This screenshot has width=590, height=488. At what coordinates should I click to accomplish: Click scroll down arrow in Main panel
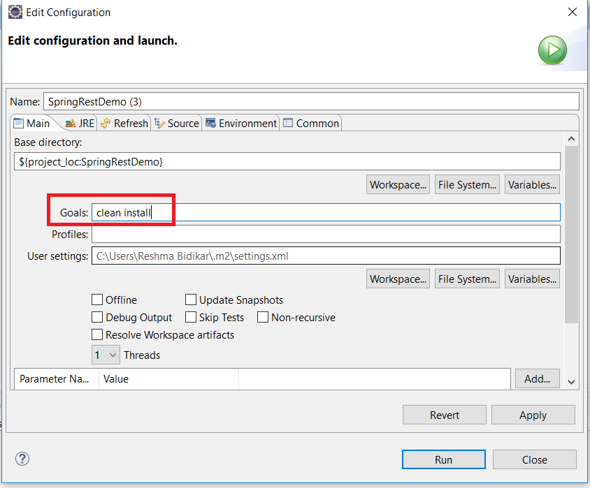571,381
